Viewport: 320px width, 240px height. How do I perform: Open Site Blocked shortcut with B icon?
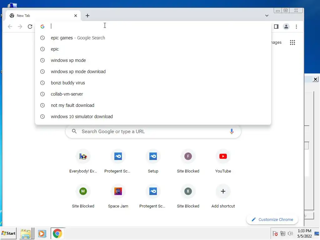tap(188, 197)
